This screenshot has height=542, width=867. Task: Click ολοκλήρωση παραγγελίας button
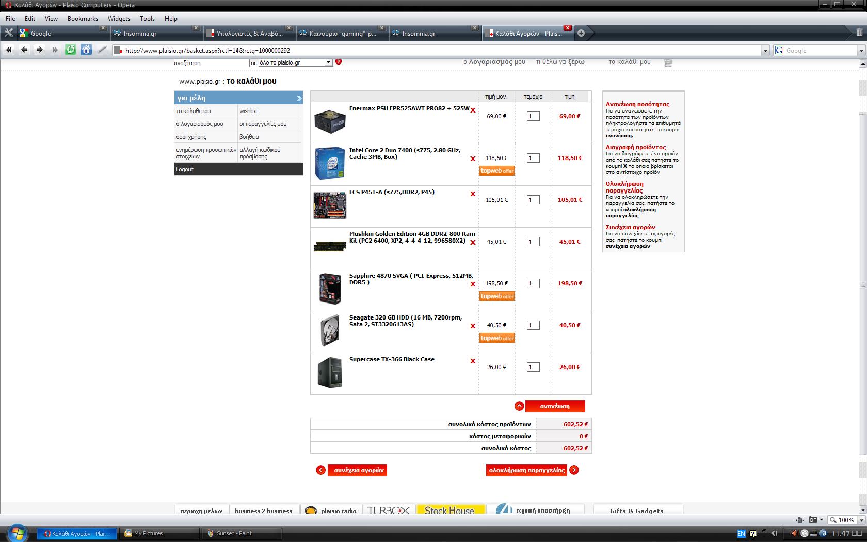pyautogui.click(x=526, y=470)
